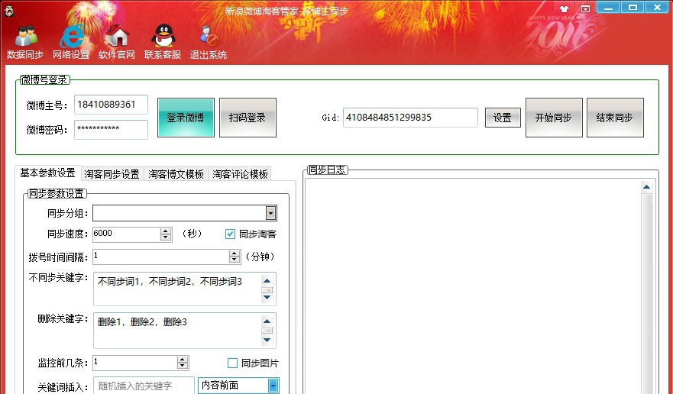Click the 结束同步 button
The width and height of the screenshot is (673, 394).
pyautogui.click(x=615, y=118)
